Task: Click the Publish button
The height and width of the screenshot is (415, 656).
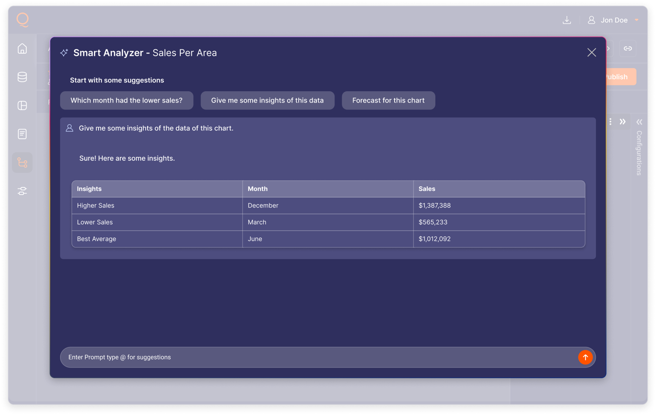Action: 620,77
